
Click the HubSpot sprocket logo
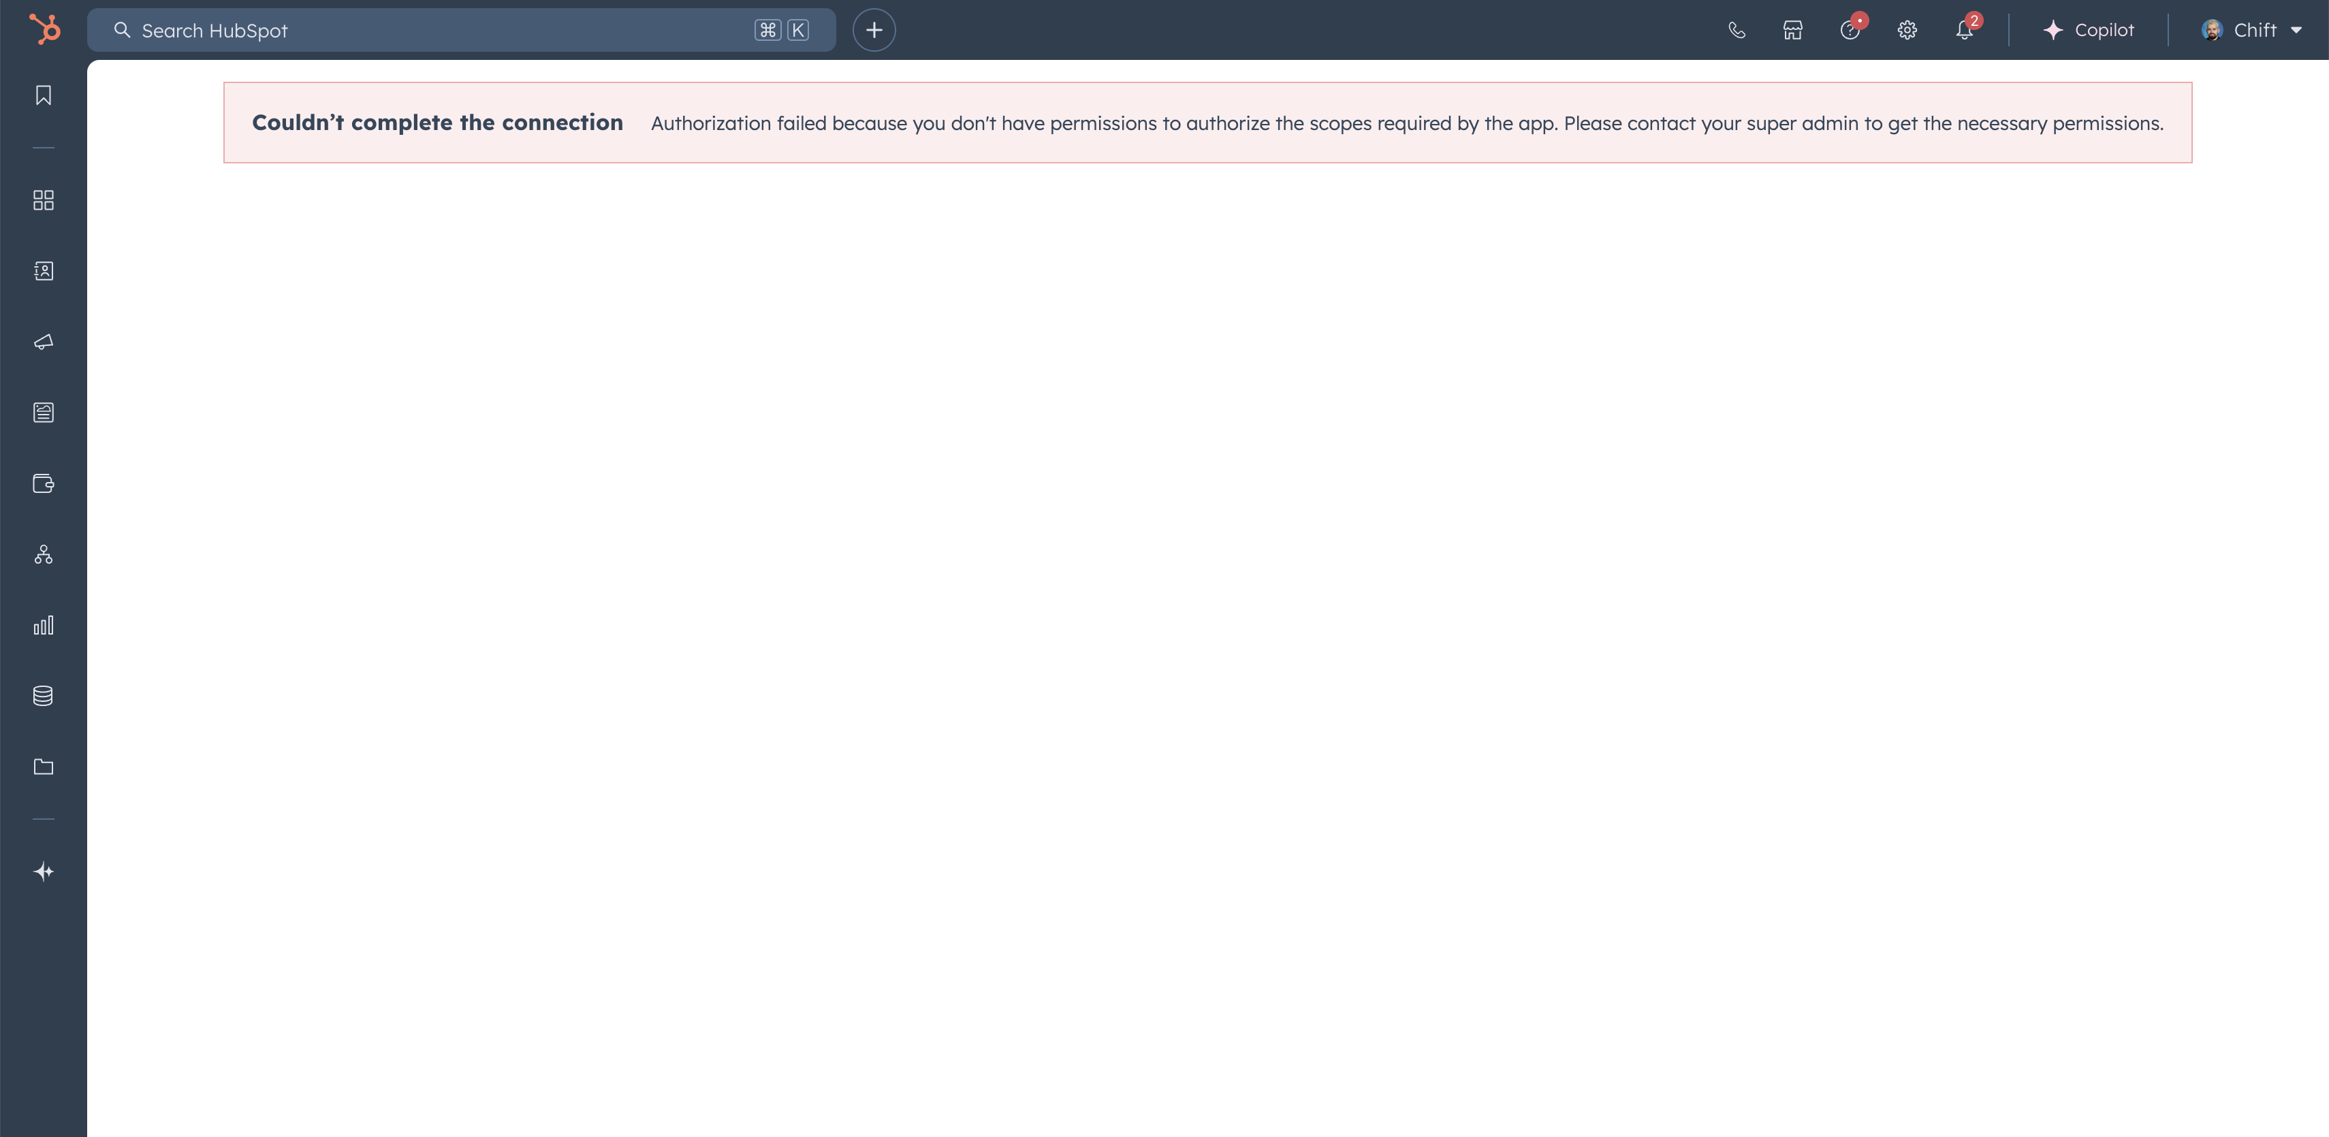[x=44, y=30]
